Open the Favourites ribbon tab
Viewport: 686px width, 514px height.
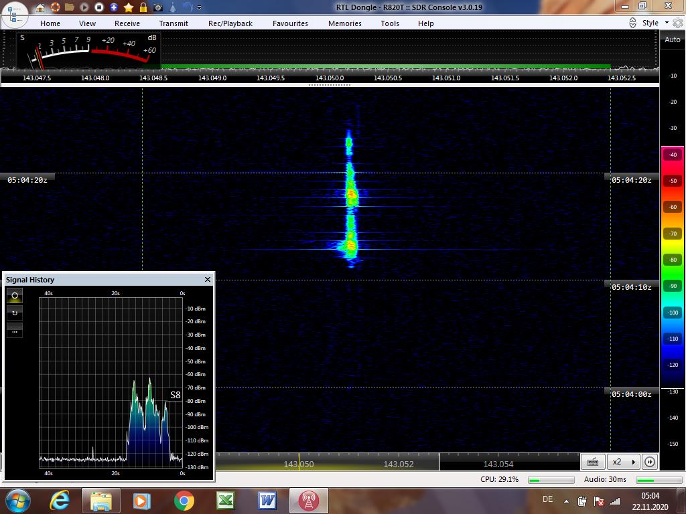[x=290, y=23]
